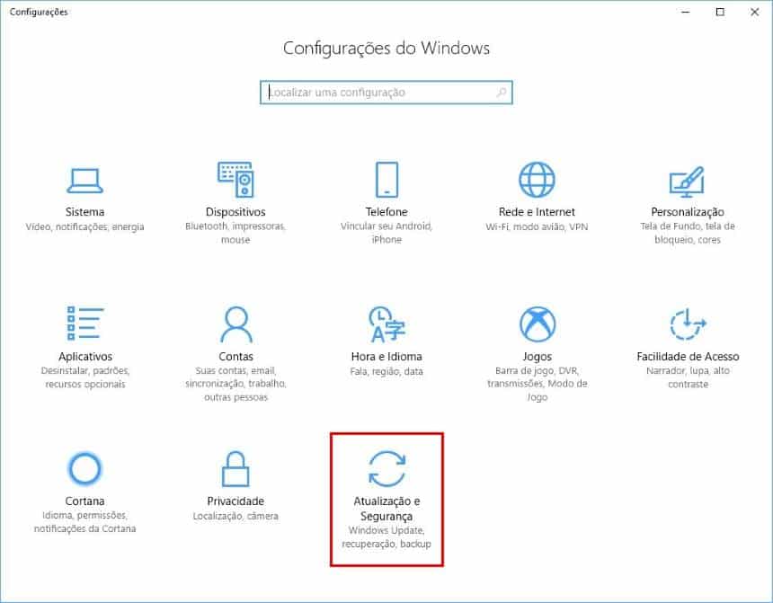Click the Personalização paintbrush icon

[x=688, y=180]
